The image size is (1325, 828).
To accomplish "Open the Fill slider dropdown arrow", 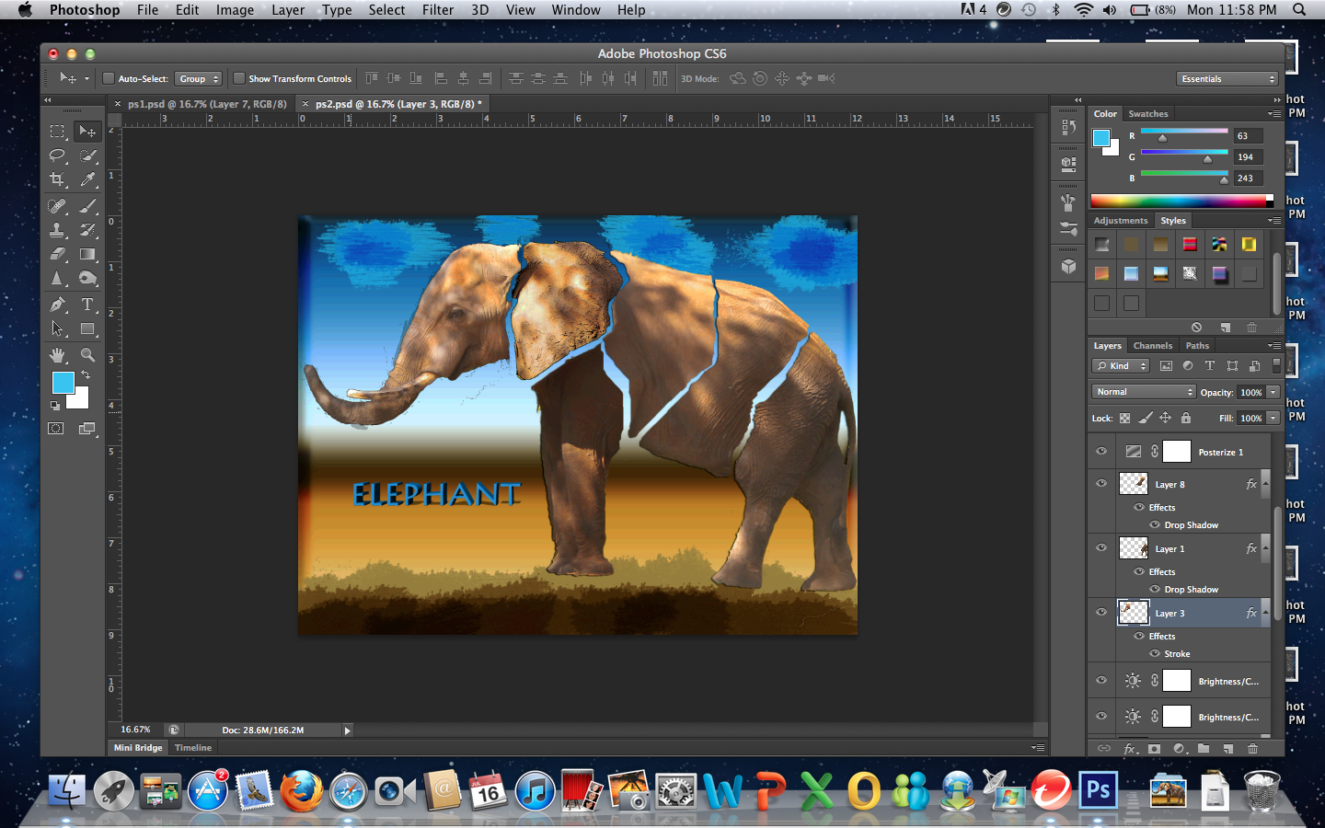I will click(x=1273, y=418).
